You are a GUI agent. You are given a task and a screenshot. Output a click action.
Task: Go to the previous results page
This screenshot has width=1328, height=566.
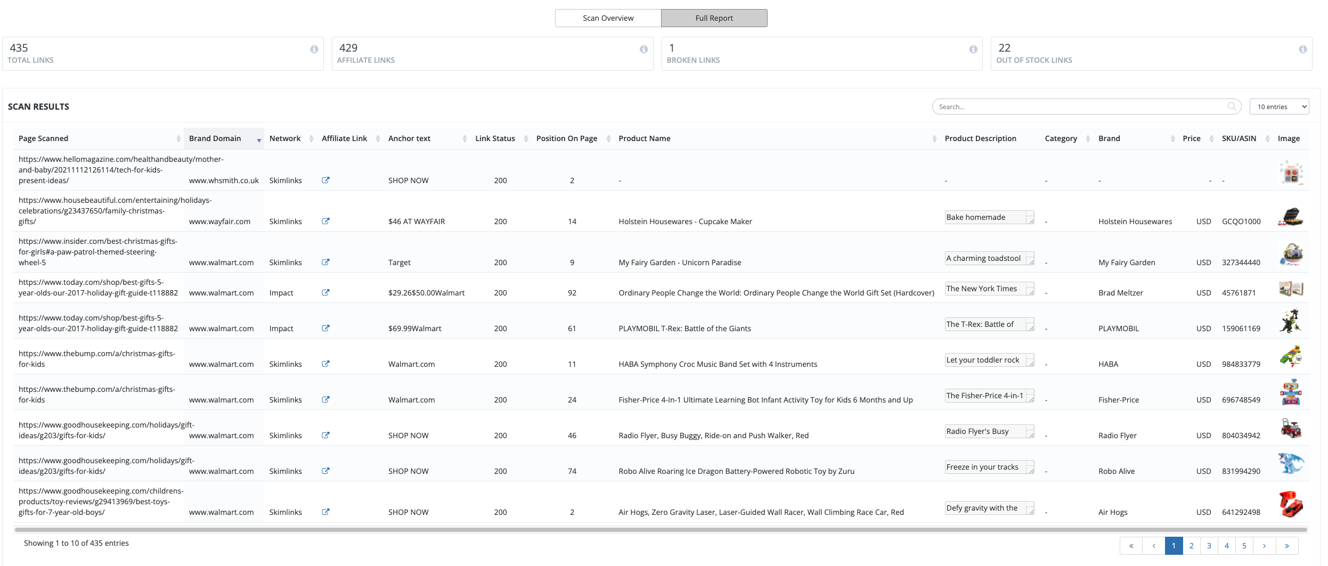1154,546
